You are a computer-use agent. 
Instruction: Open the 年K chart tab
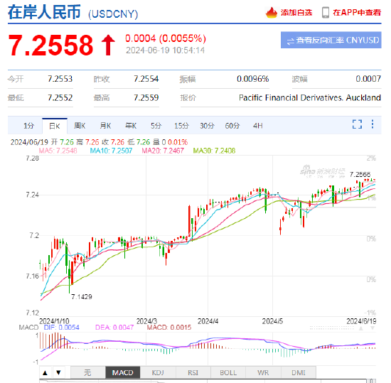(x=131, y=126)
